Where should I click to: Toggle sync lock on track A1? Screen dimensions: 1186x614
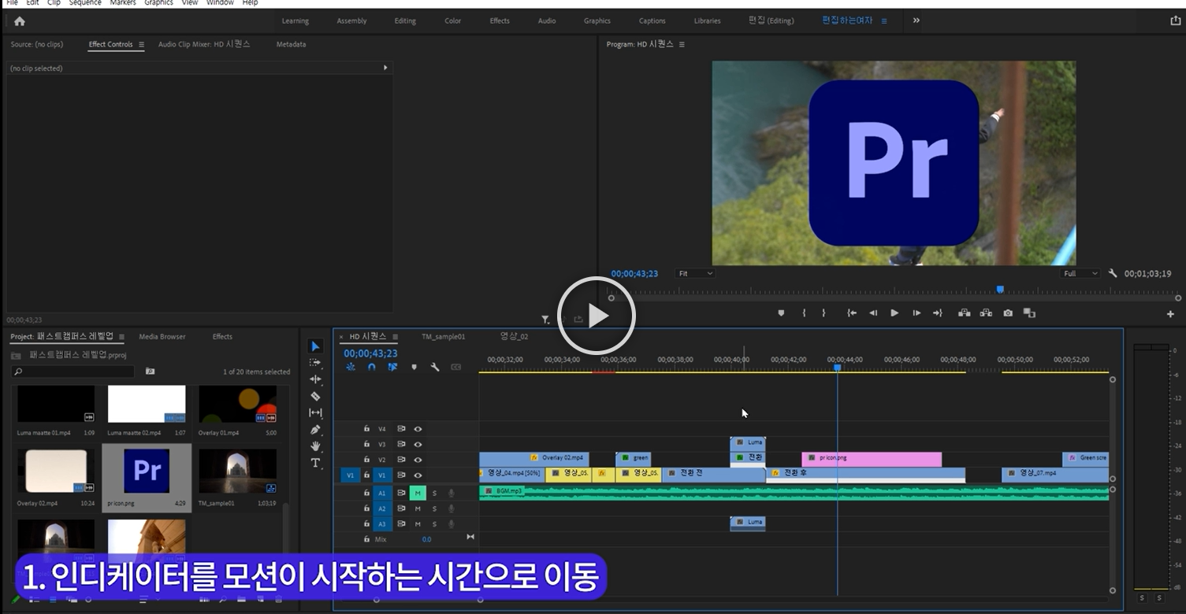tap(401, 494)
